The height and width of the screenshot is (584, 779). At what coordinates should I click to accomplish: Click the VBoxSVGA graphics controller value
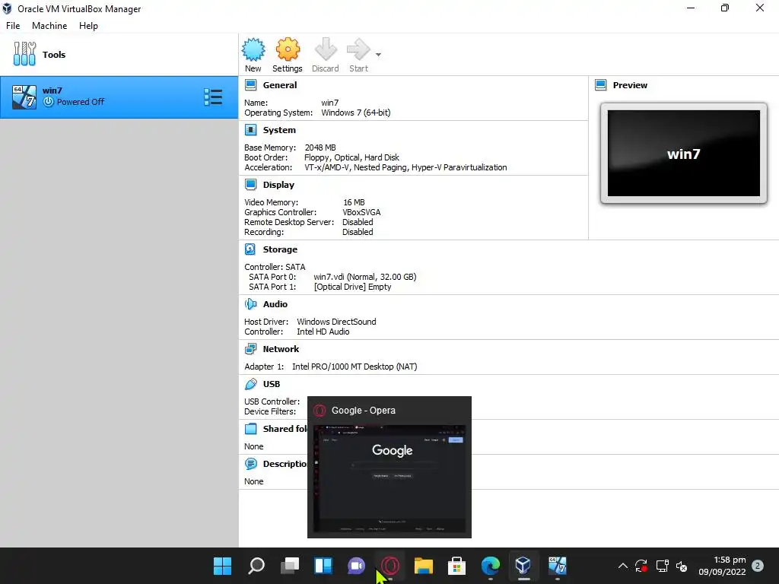[x=361, y=212]
